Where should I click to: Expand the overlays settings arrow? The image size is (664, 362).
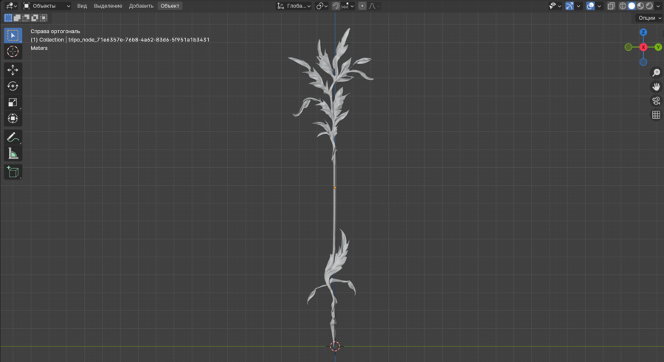pos(599,6)
